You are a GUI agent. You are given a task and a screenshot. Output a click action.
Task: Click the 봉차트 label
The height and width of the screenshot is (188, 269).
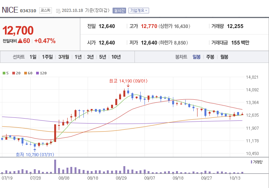181,57
